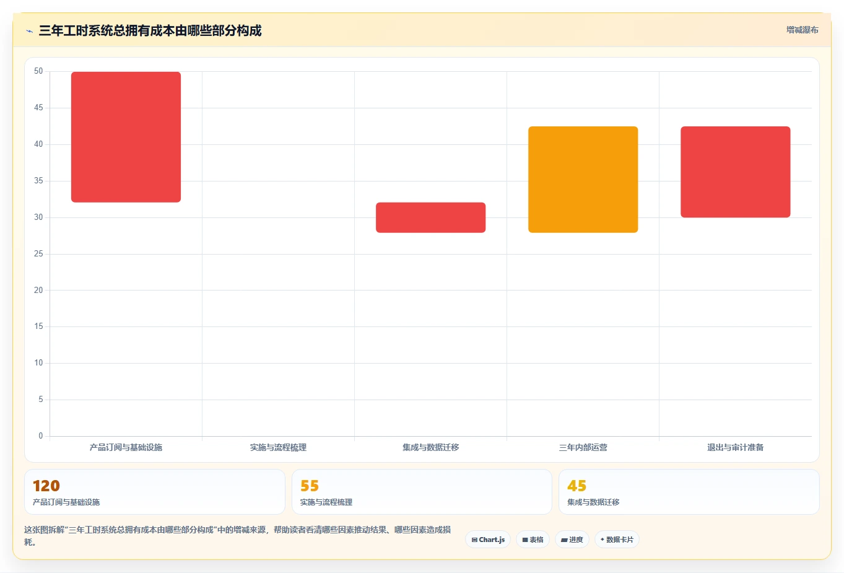Click the 集成与数据迁移 x-axis label
This screenshot has height=573, width=844.
(430, 447)
